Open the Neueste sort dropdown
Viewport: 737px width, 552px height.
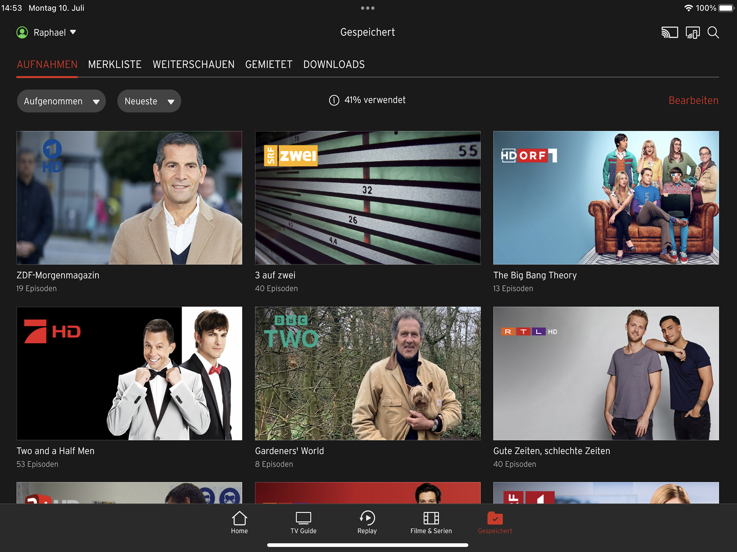point(149,101)
